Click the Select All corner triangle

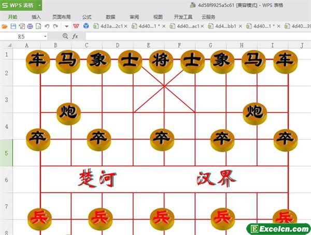pos(9,46)
